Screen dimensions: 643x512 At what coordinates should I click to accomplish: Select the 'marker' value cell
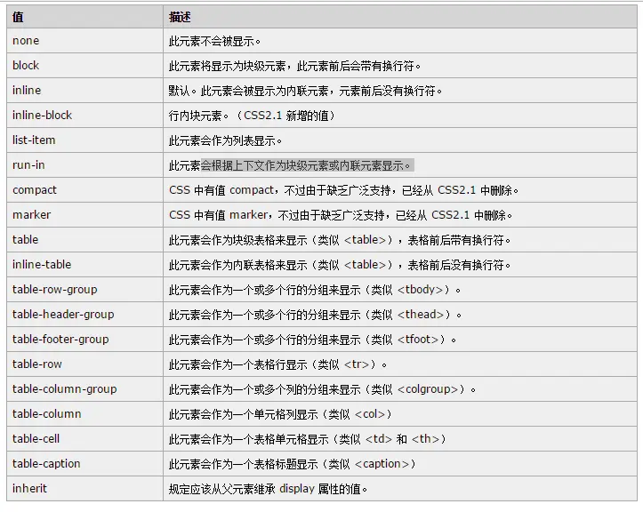84,215
